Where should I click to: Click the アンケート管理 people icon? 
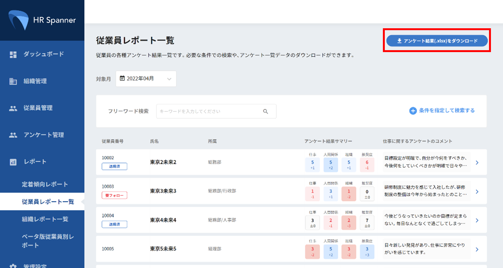coord(13,135)
